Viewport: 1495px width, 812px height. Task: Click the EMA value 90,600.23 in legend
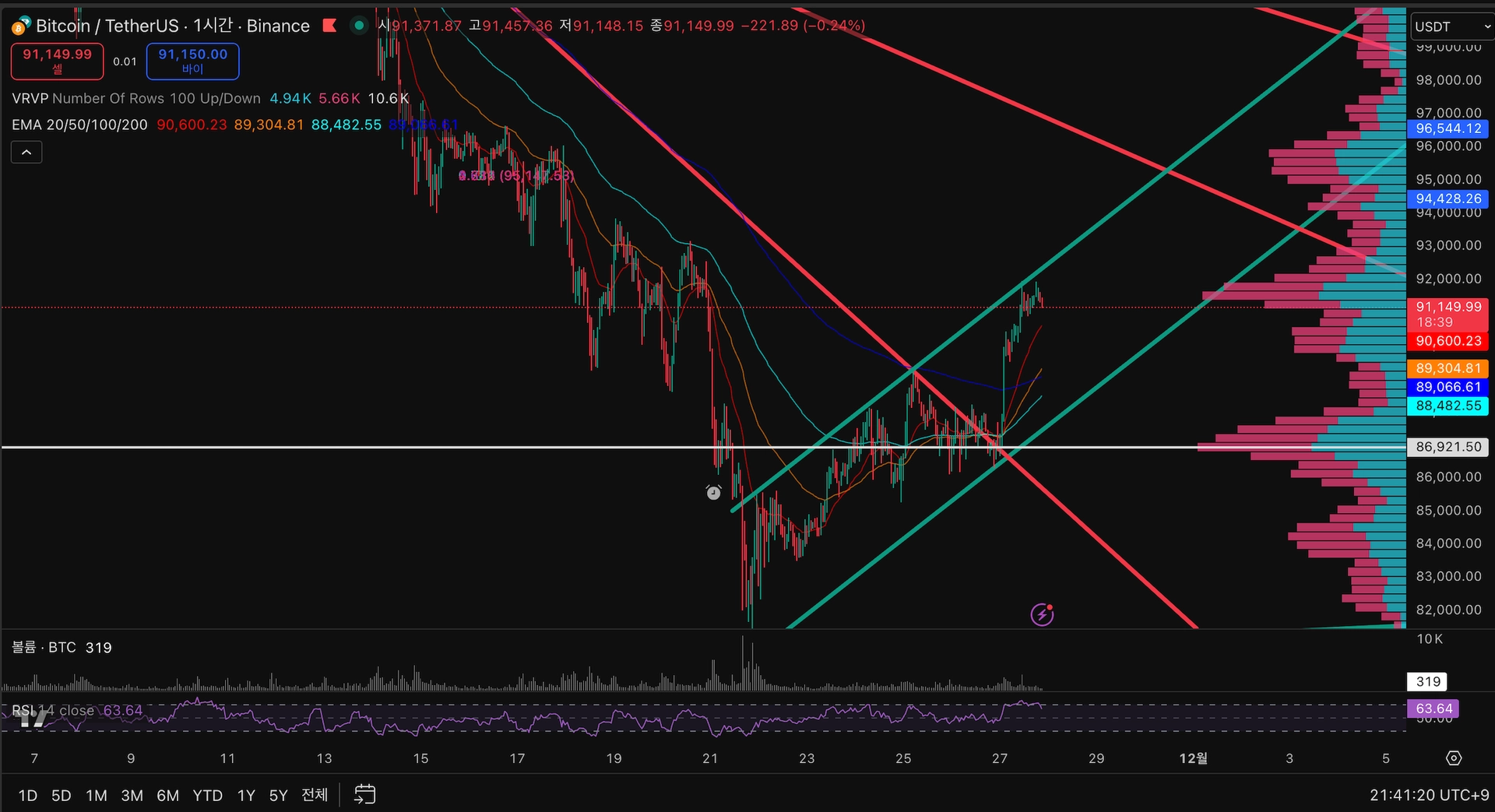tap(192, 125)
